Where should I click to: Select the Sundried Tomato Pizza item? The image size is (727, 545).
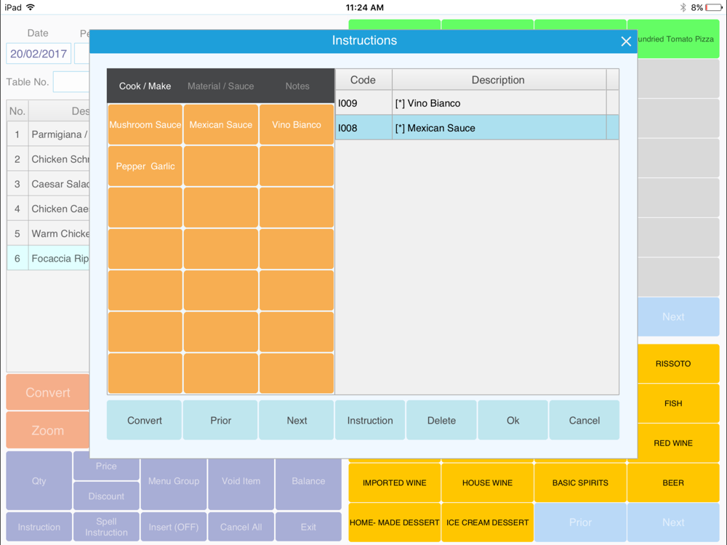pos(678,39)
